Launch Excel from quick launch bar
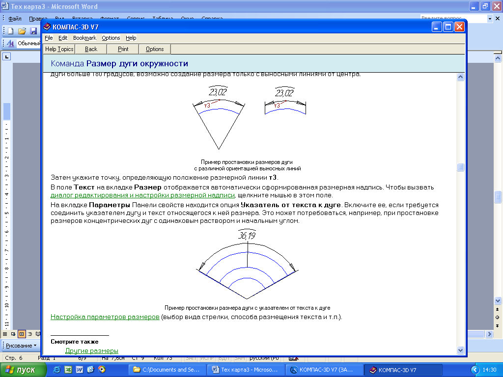The height and width of the screenshot is (377, 503). pos(68,369)
